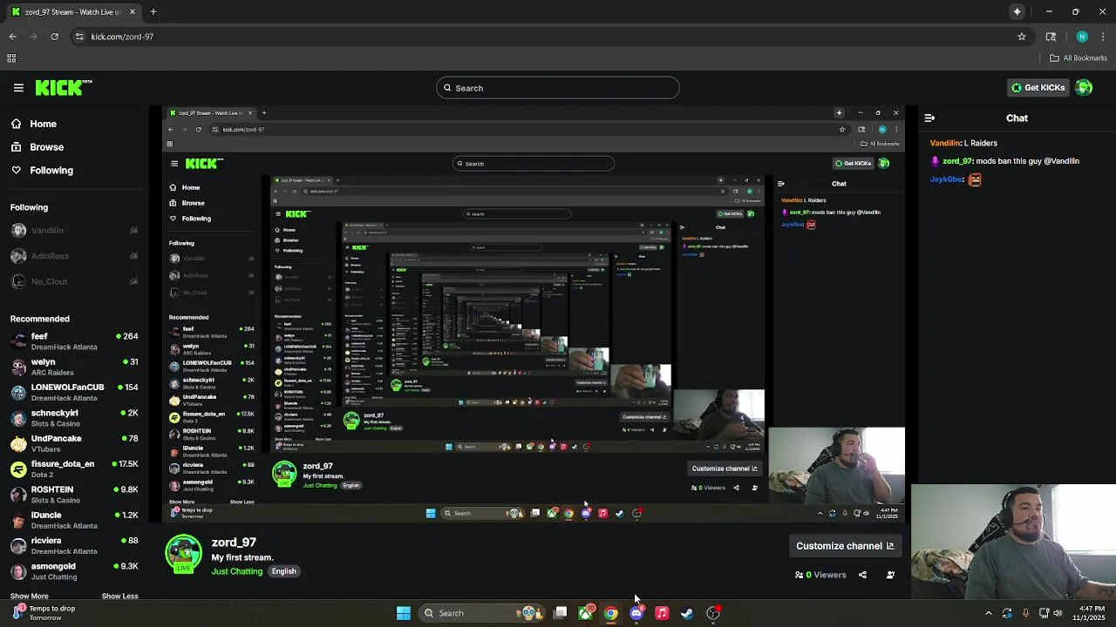Open recommended channel feef in the main sidebar
The image size is (1116, 627).
(x=74, y=341)
